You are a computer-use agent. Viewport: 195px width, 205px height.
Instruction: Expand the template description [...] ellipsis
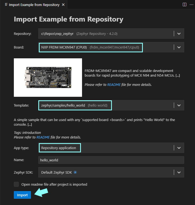coord(30,125)
